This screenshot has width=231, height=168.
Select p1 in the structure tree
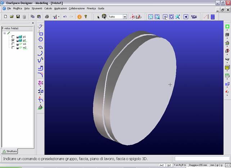pos(24,36)
